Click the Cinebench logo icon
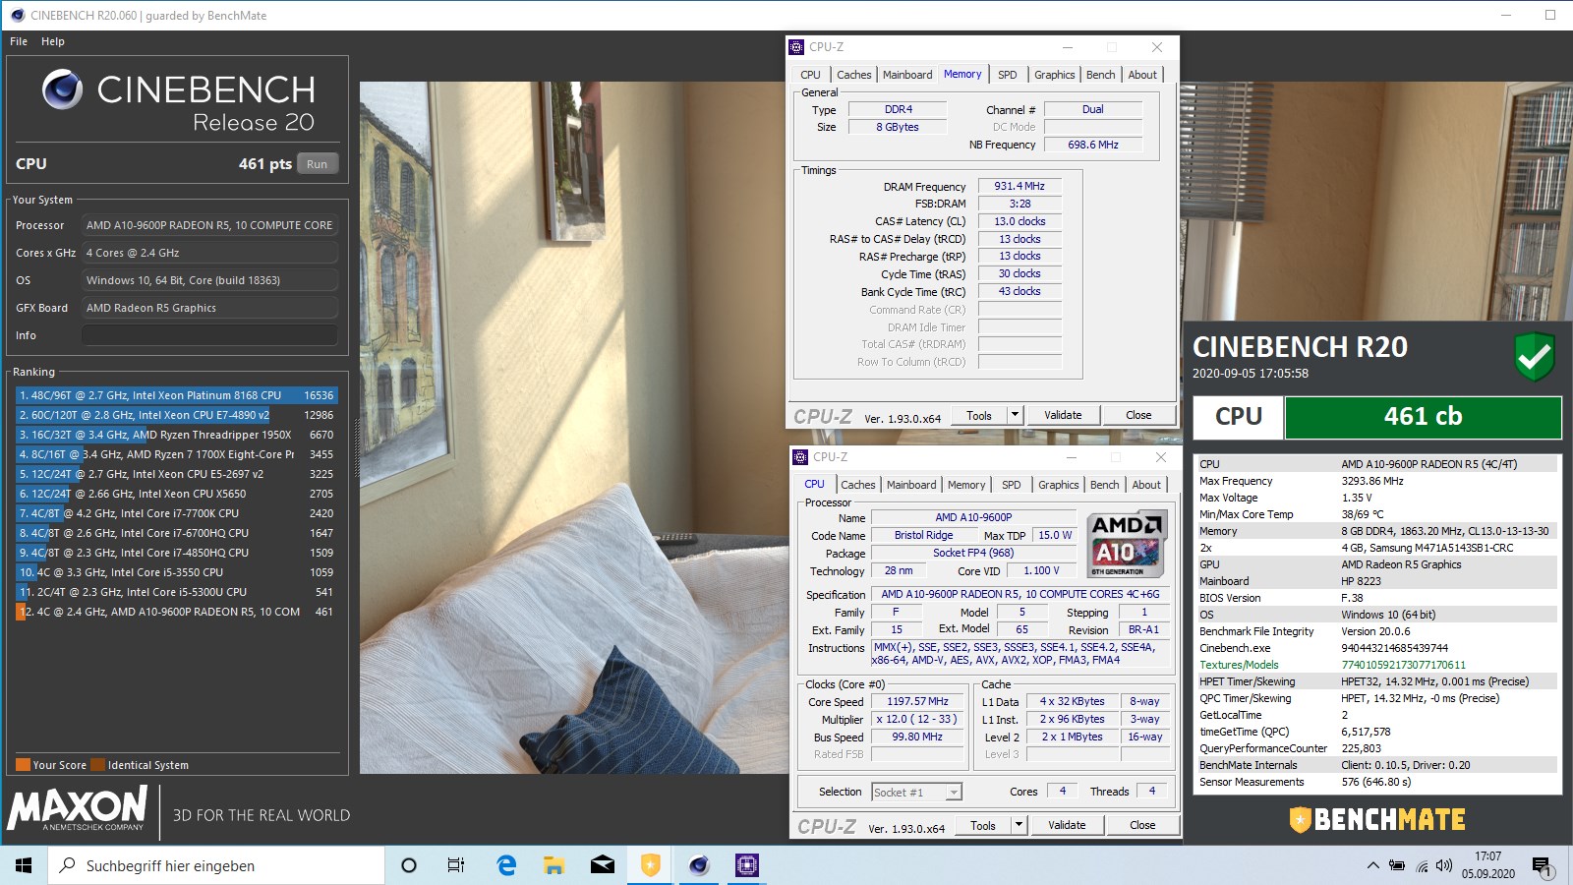 (62, 89)
